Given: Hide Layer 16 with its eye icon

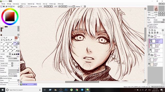Looking at the screenshot, I should [x=151, y=45].
